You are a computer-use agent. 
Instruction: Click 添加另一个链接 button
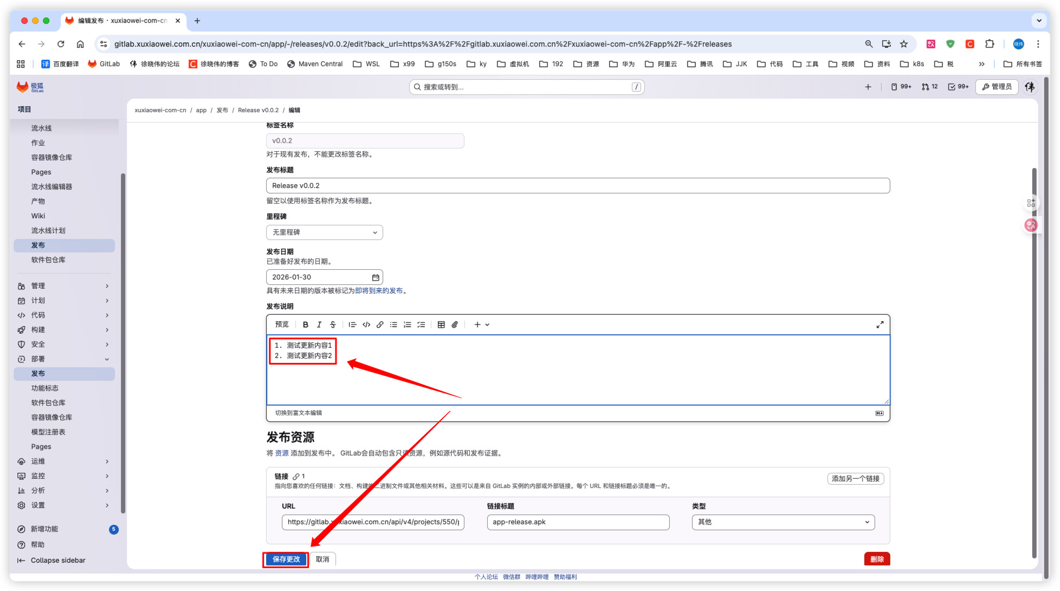(x=855, y=479)
